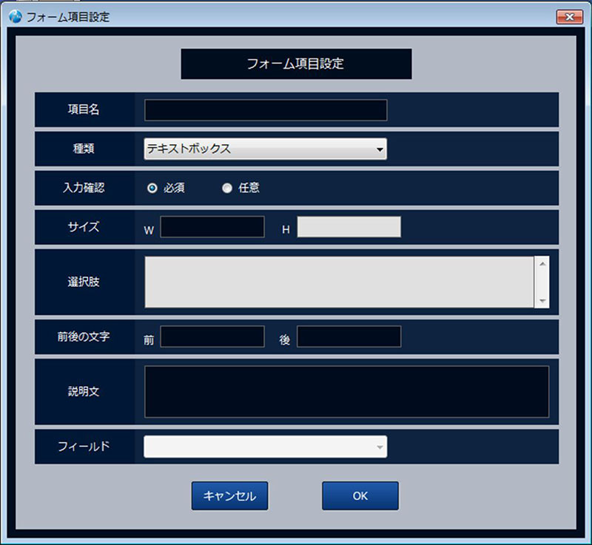The width and height of the screenshot is (592, 545).
Task: Close the フォーム項目設定 window
Action: 570,17
